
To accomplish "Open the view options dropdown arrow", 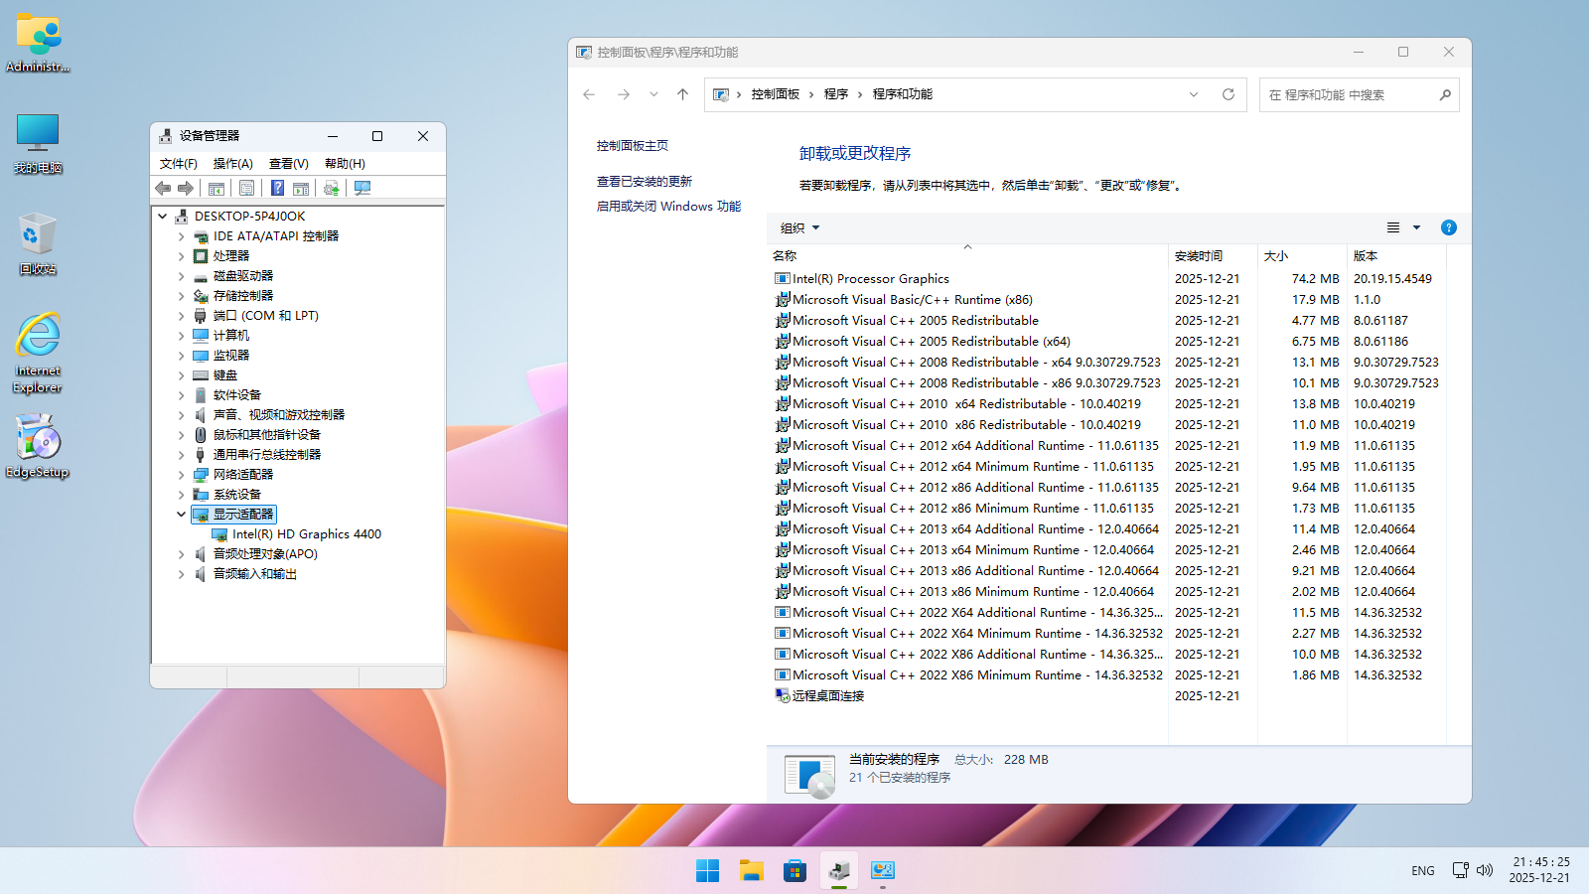I will [1417, 227].
